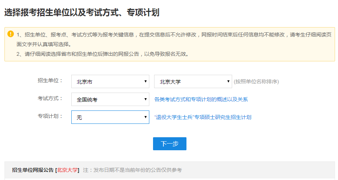Click the note starting with 注：发布日期
This screenshot has height=180, width=338.
tap(132, 170)
